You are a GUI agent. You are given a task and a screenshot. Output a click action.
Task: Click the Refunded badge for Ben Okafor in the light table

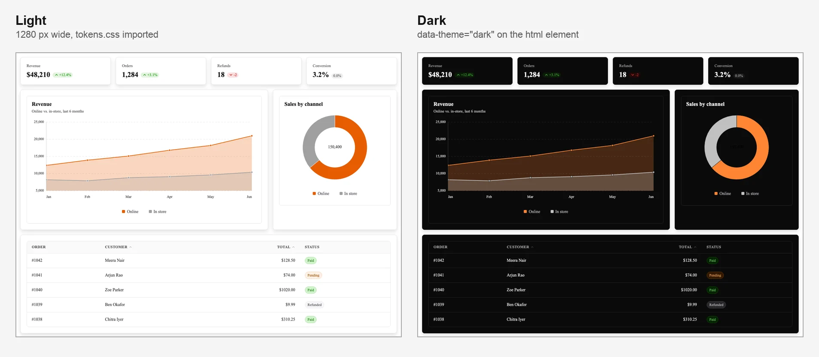tap(315, 305)
